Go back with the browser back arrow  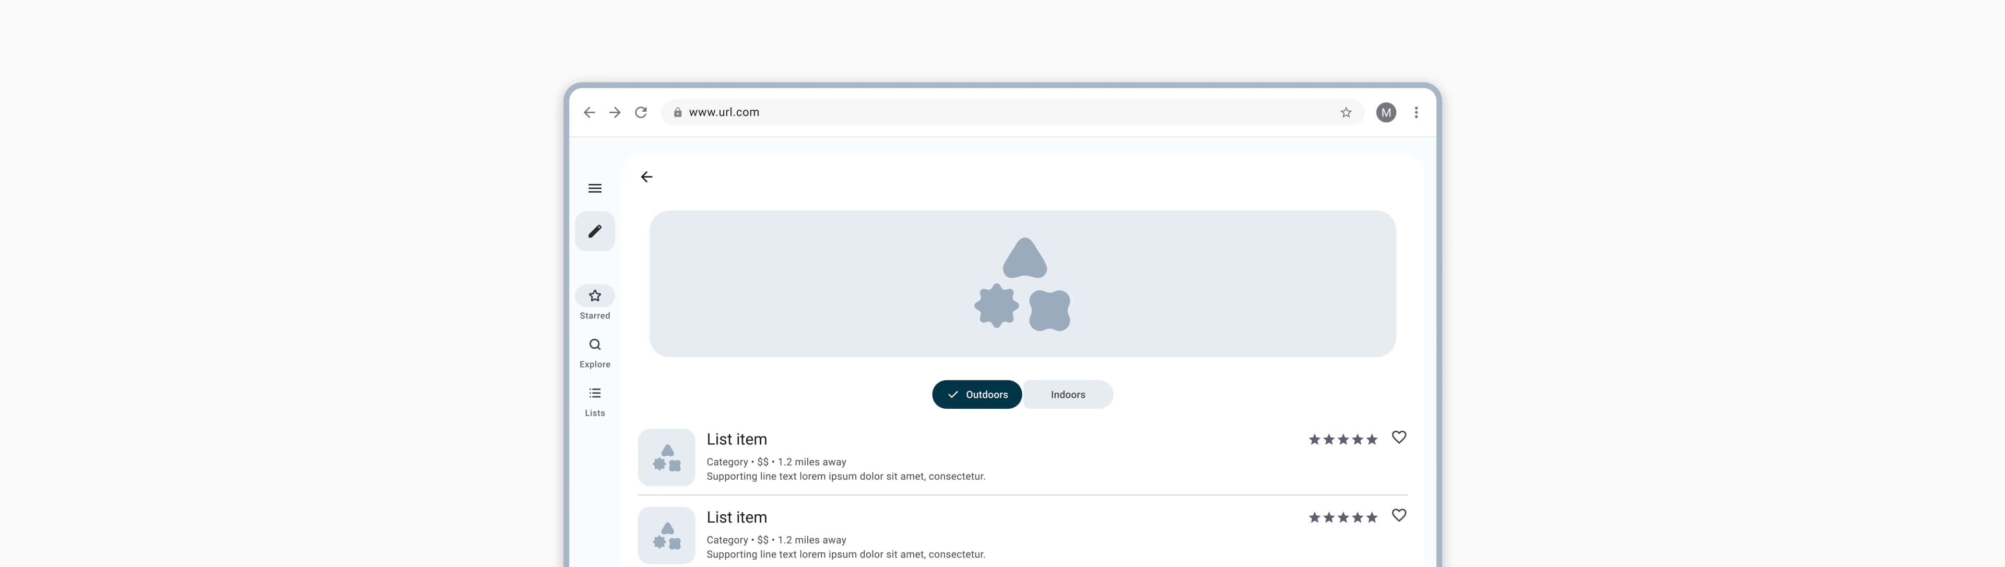[589, 113]
